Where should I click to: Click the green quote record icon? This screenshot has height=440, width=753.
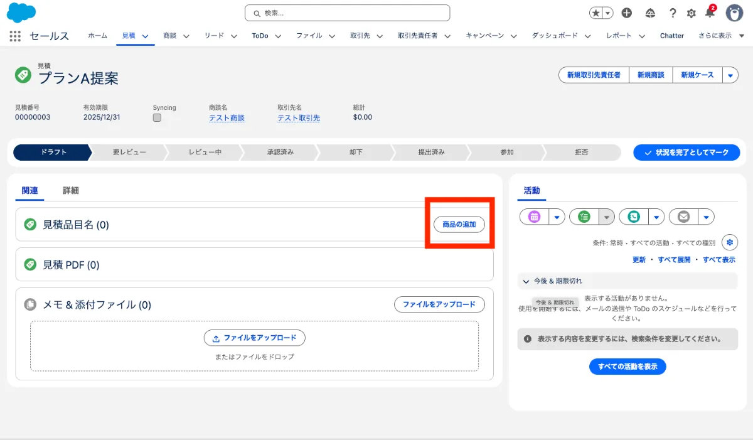pyautogui.click(x=23, y=75)
